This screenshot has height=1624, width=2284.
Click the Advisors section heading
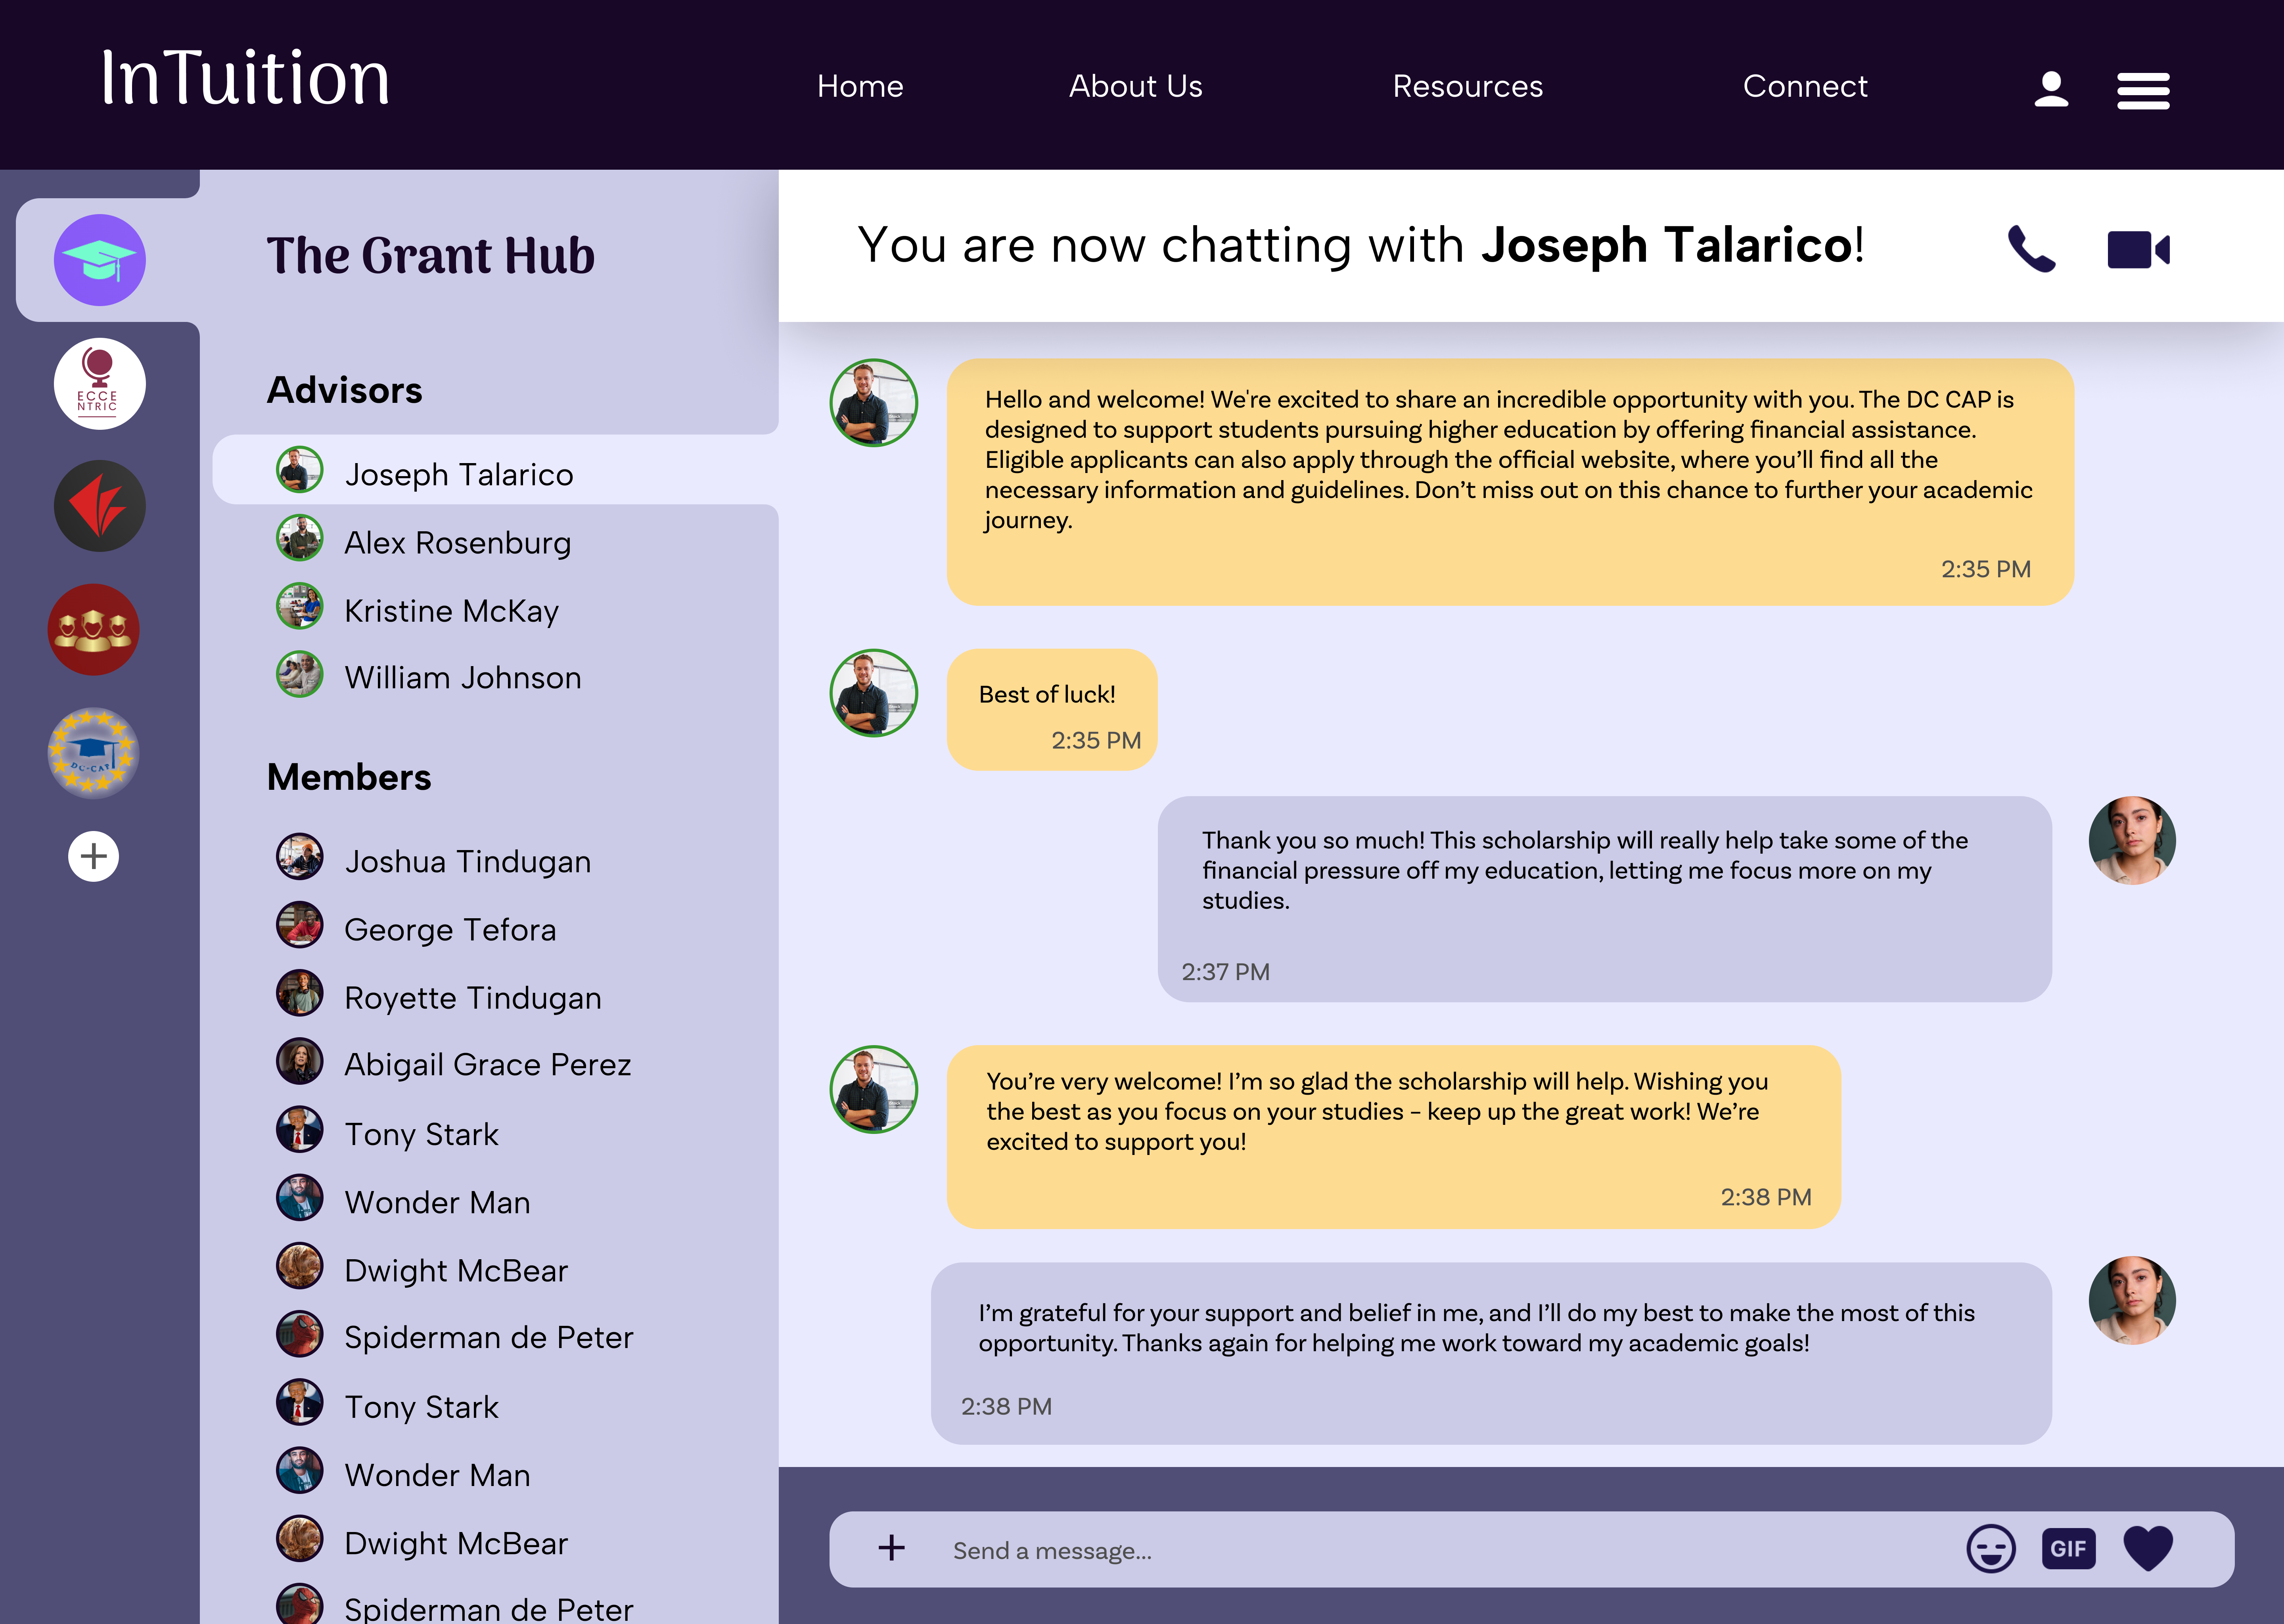(x=345, y=390)
